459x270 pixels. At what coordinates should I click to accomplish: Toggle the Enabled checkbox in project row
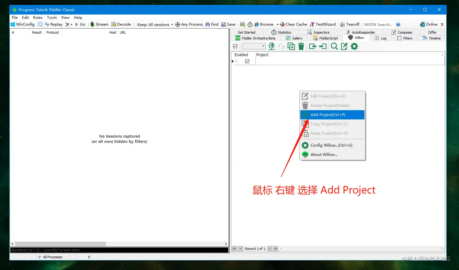tap(247, 61)
